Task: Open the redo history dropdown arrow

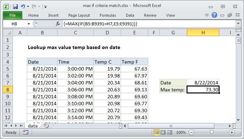Action: point(39,7)
